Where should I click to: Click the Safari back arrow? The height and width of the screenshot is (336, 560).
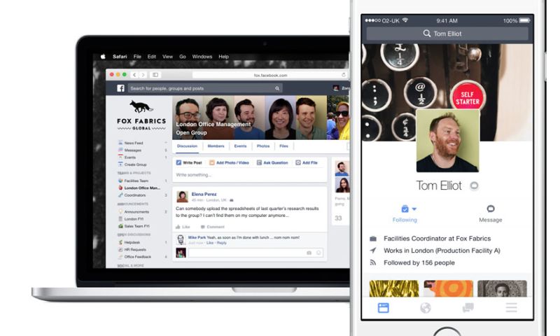[134, 75]
